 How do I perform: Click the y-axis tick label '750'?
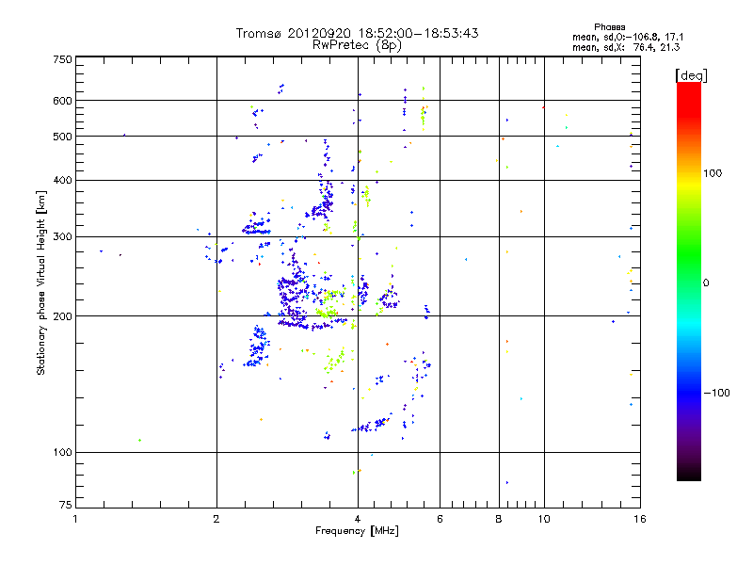coord(62,59)
